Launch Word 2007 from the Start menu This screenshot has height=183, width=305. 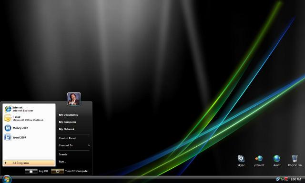click(x=29, y=138)
